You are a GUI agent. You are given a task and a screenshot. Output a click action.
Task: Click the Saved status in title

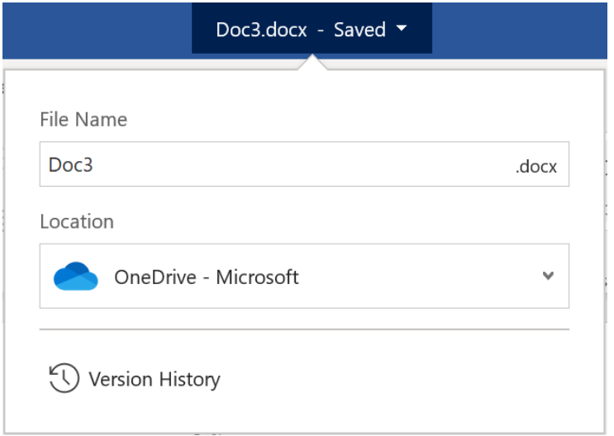[x=359, y=30]
